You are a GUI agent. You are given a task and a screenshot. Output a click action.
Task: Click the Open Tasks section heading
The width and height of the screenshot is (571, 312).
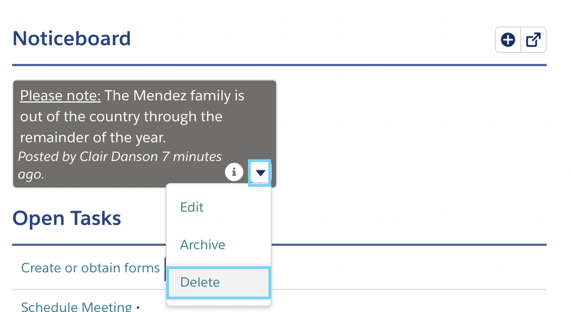pos(67,218)
